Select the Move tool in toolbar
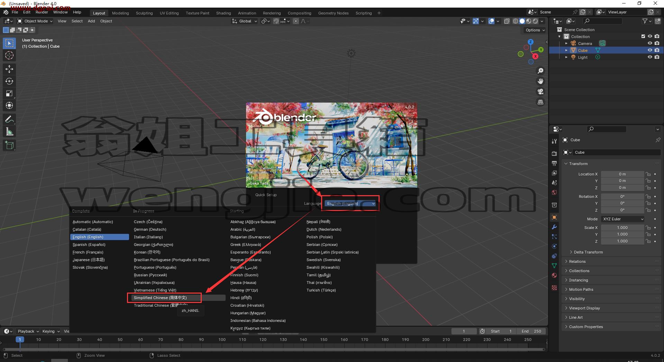Image resolution: width=664 pixels, height=362 pixels. tap(9, 69)
